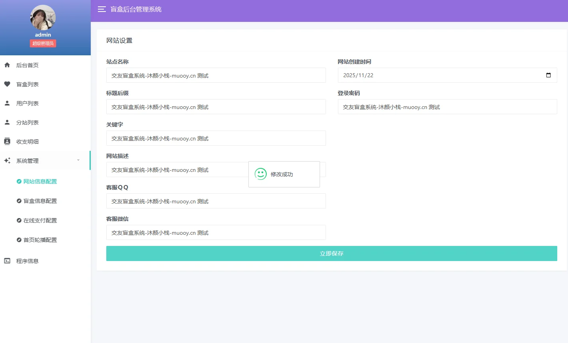The height and width of the screenshot is (343, 568).
Task: Open 盲盒信息配置 submenu item
Action: 40,201
